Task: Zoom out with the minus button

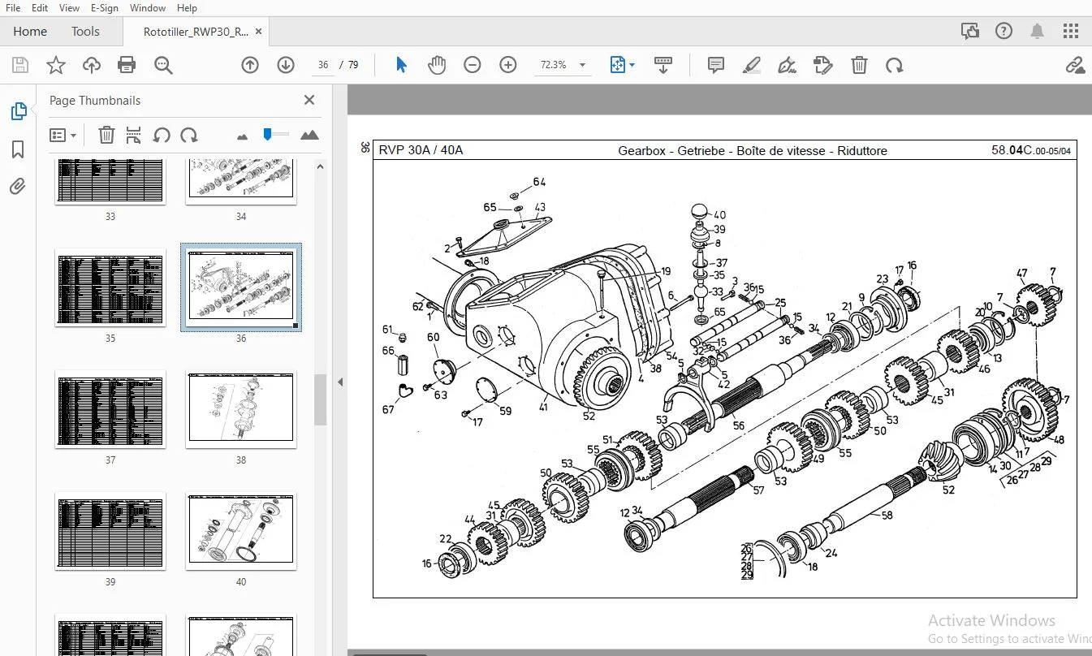Action: 473,65
